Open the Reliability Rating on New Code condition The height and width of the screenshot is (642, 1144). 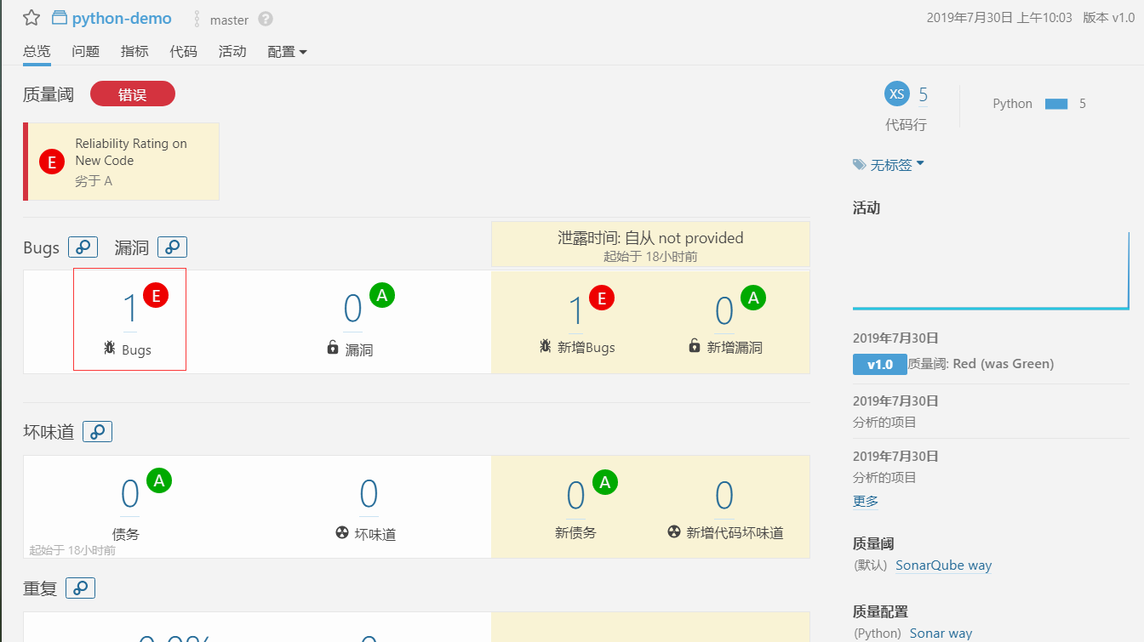pyautogui.click(x=122, y=162)
